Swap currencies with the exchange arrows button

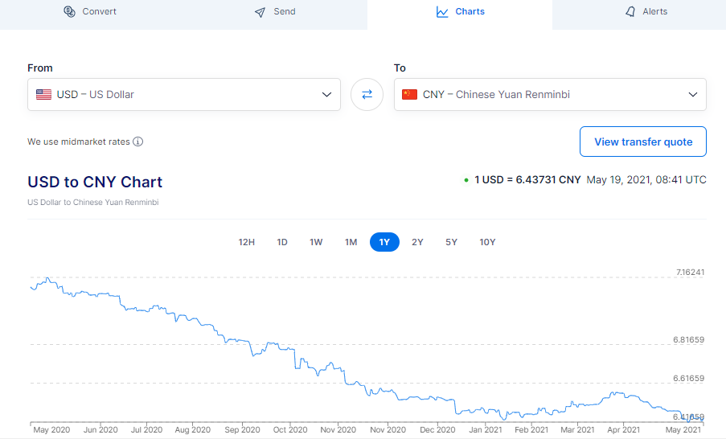tap(367, 94)
